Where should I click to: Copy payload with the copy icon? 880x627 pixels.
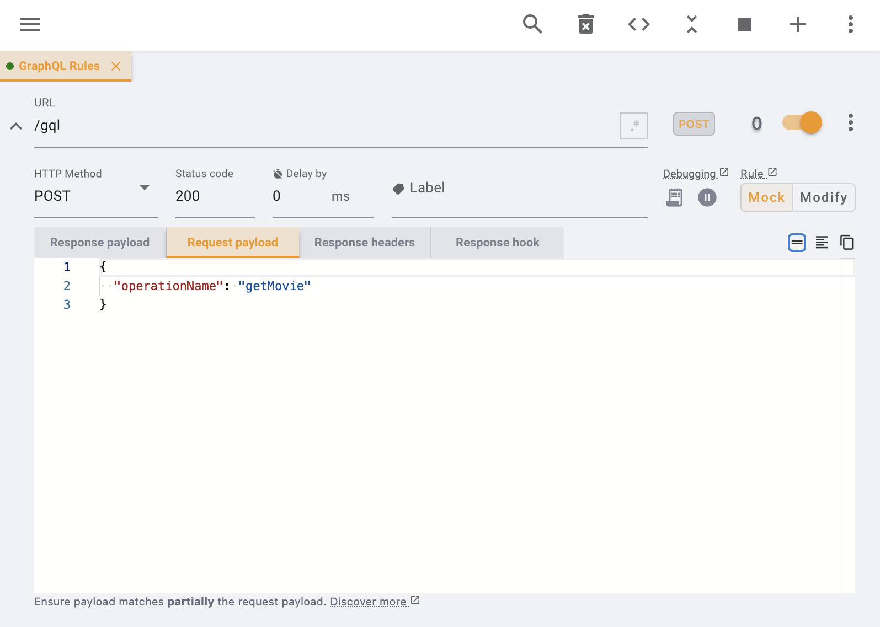[846, 243]
